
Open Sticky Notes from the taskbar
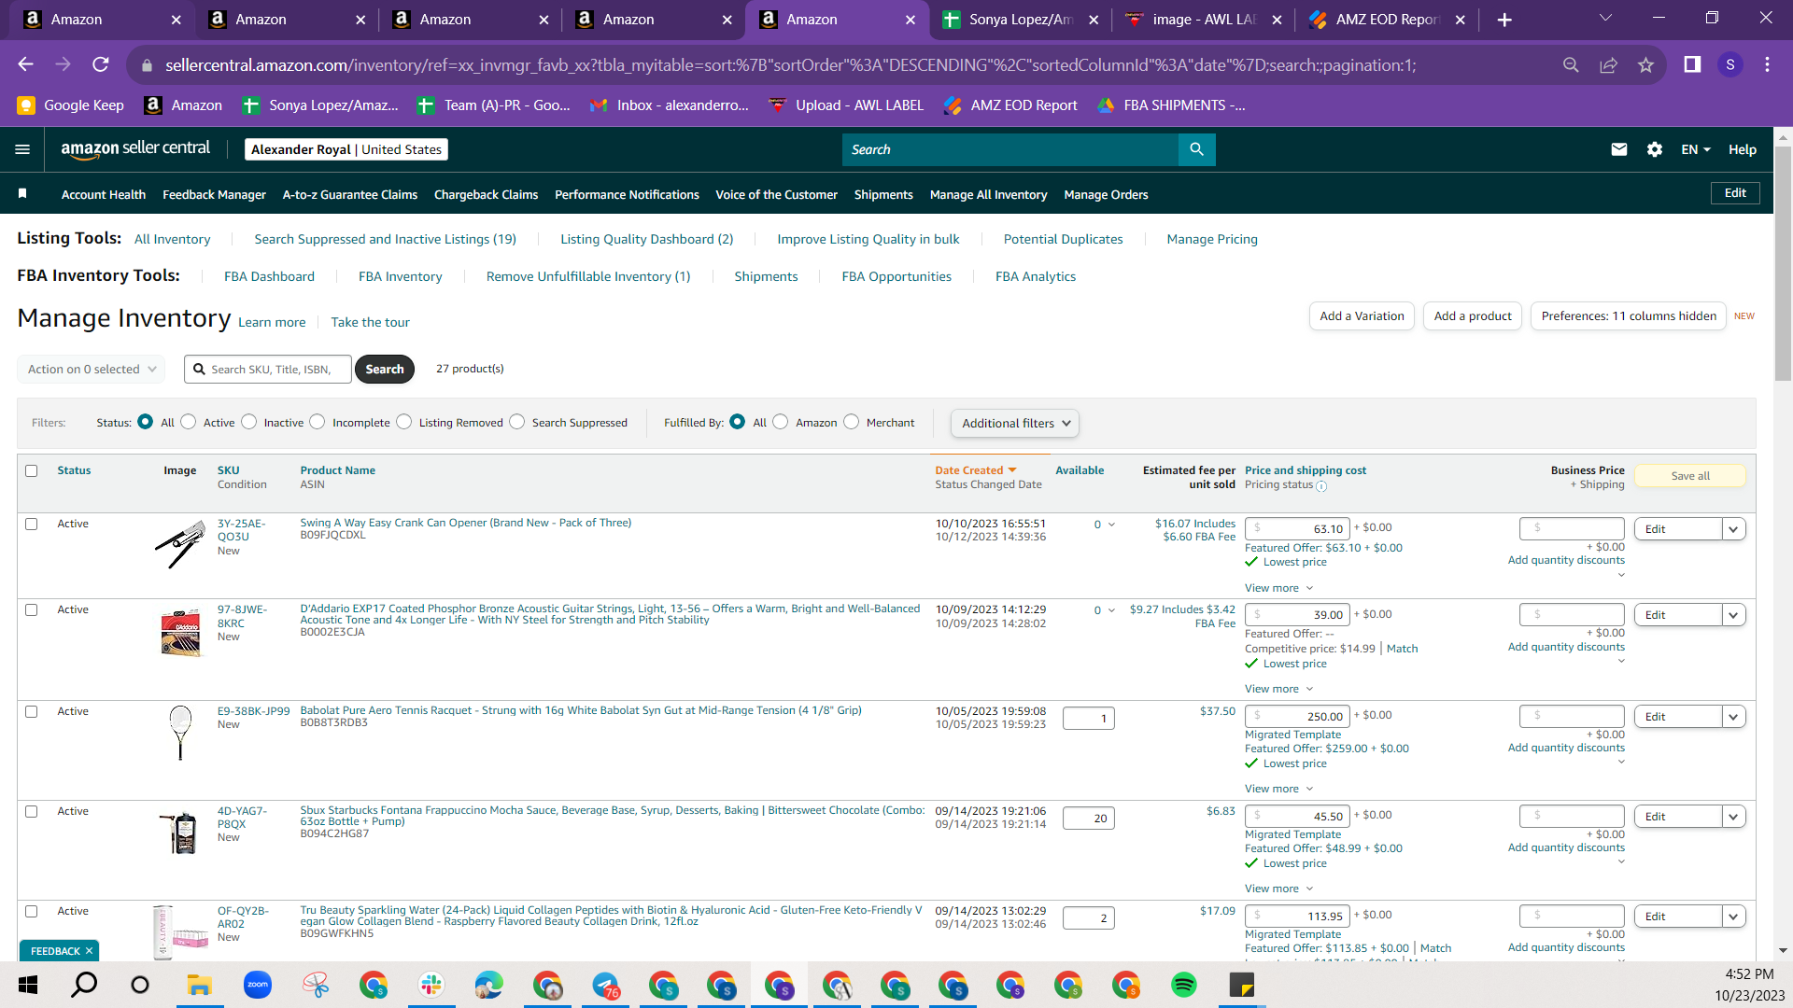tap(1242, 985)
